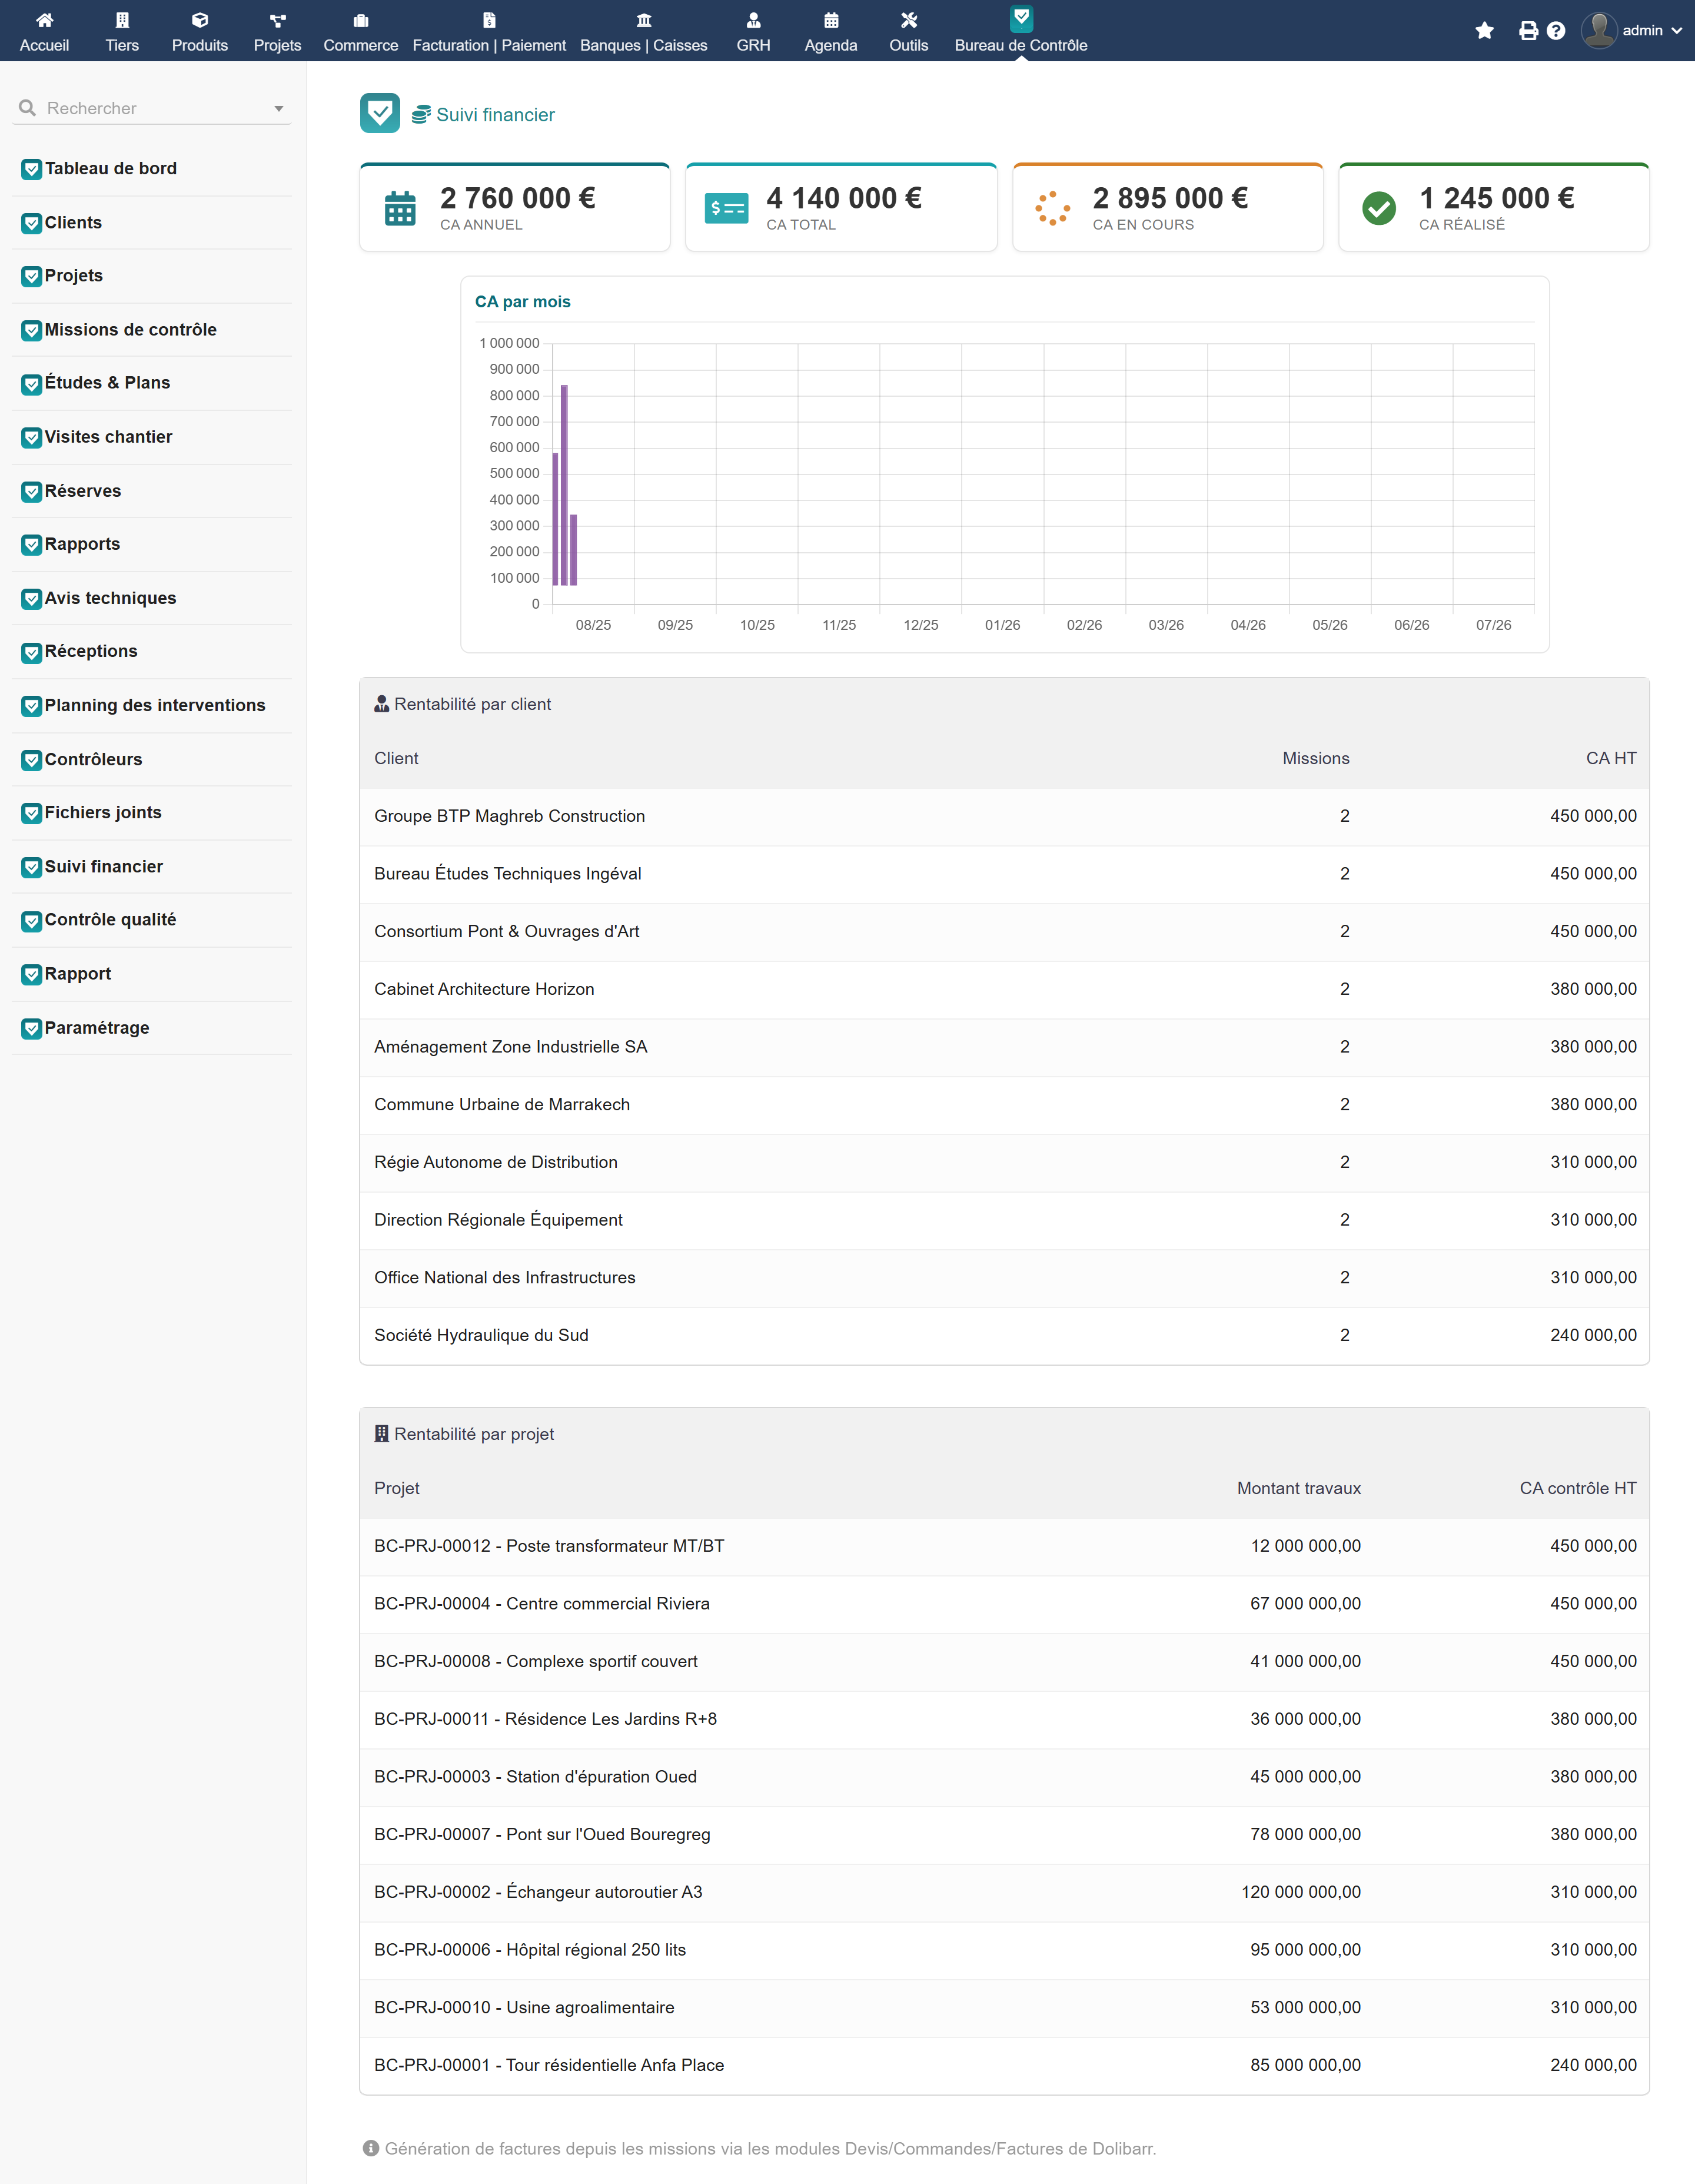Open the Outils tools icon

coord(908,20)
